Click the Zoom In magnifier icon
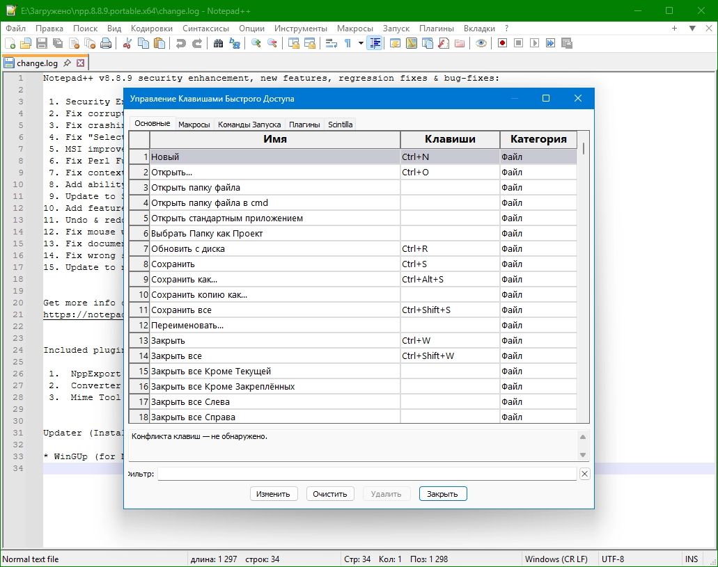 tap(256, 43)
